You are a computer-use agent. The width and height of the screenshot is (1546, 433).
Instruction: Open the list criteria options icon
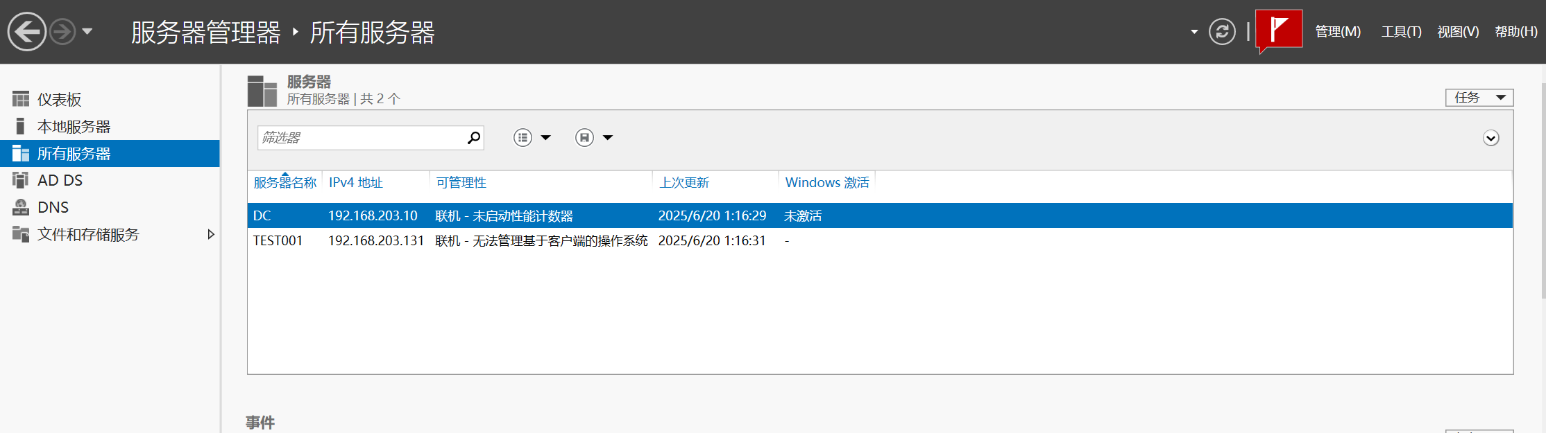(523, 138)
